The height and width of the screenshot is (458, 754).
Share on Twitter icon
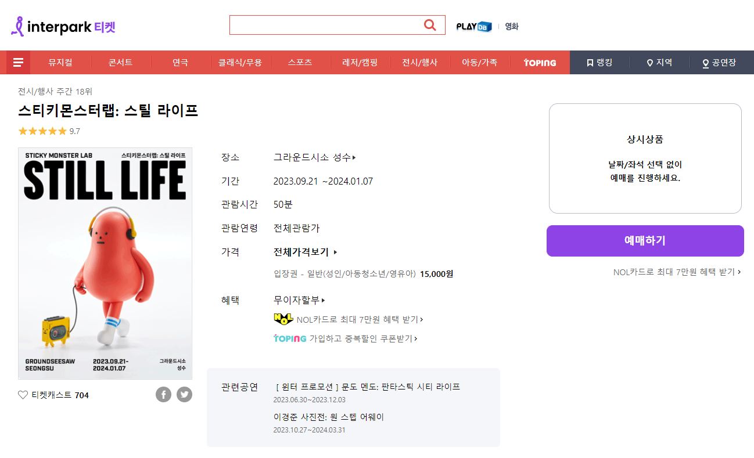pos(184,395)
